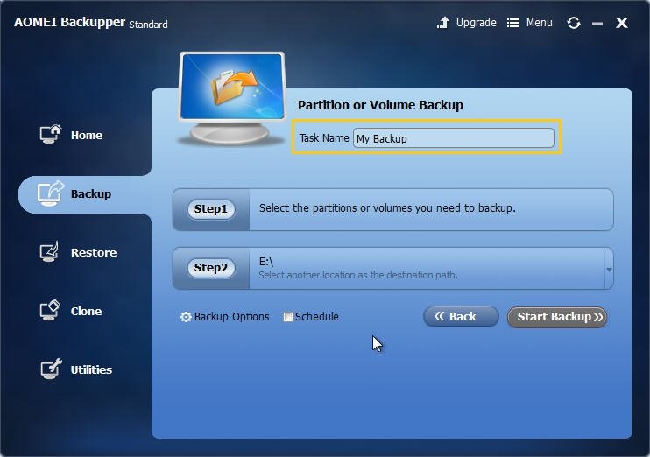Enable the Schedule checkbox

click(287, 317)
